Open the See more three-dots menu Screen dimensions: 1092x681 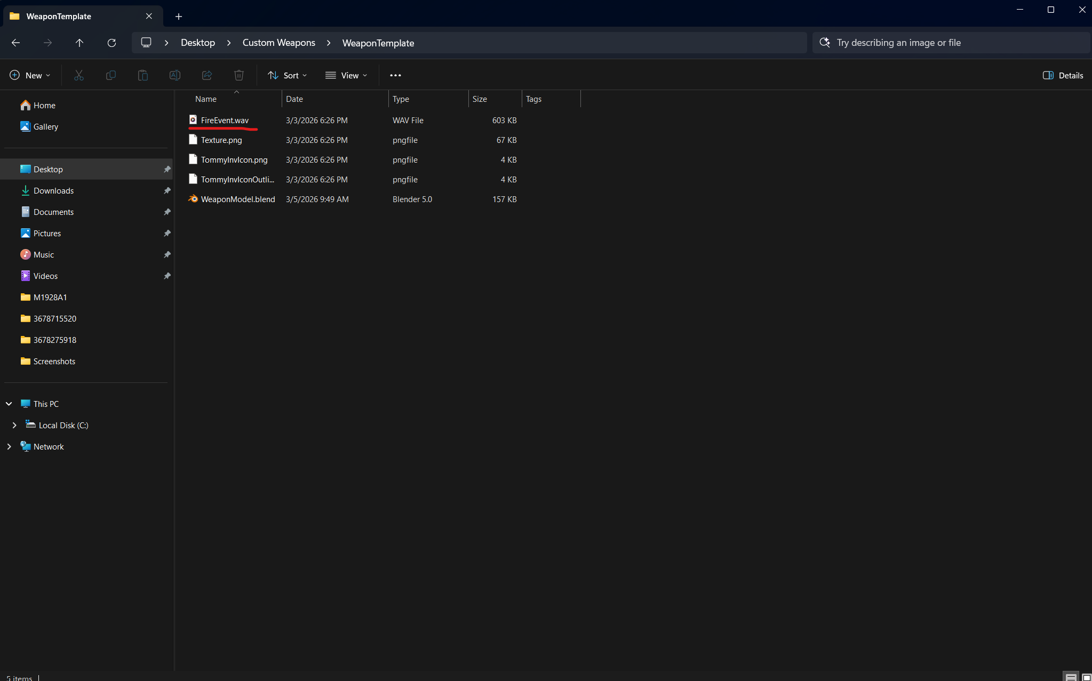click(395, 75)
